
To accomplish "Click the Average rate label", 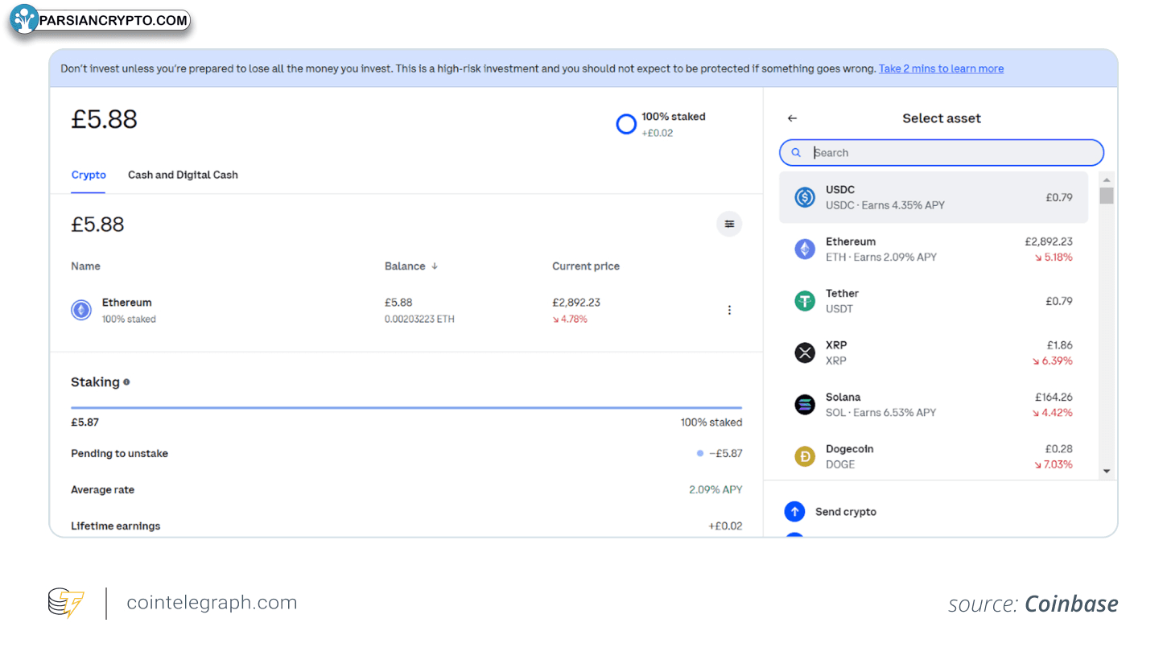I will click(x=102, y=489).
